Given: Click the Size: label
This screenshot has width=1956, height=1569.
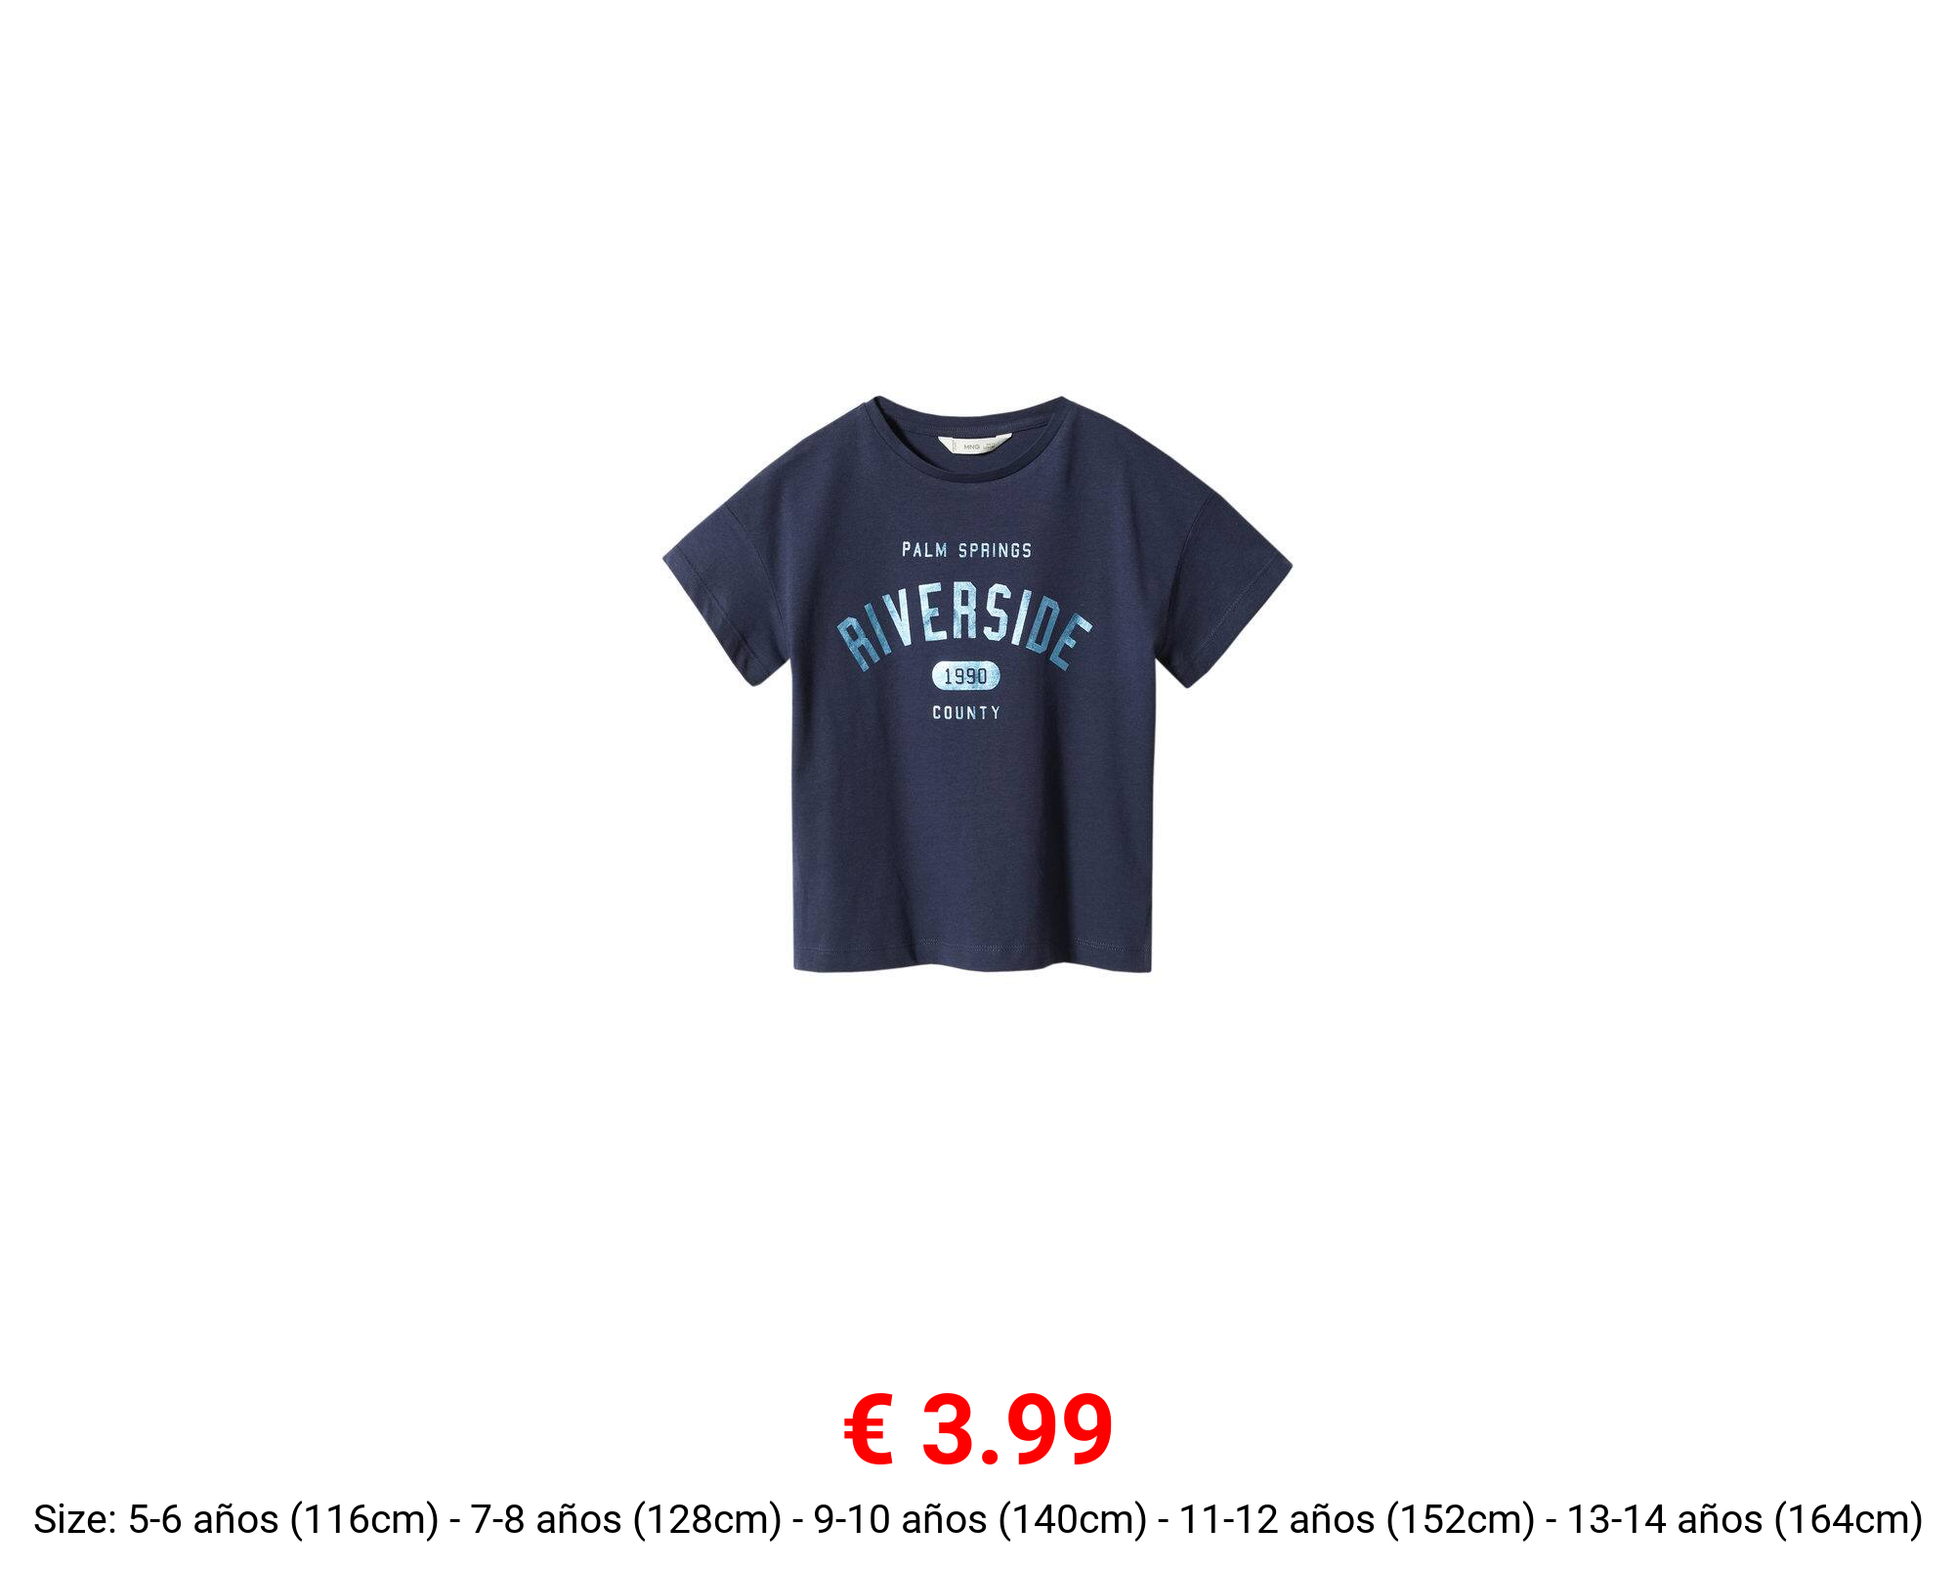Looking at the screenshot, I should click(76, 1519).
